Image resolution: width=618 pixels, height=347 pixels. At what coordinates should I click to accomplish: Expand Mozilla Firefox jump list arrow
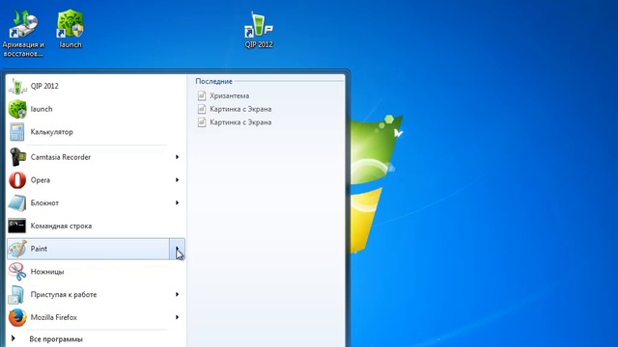coord(177,317)
